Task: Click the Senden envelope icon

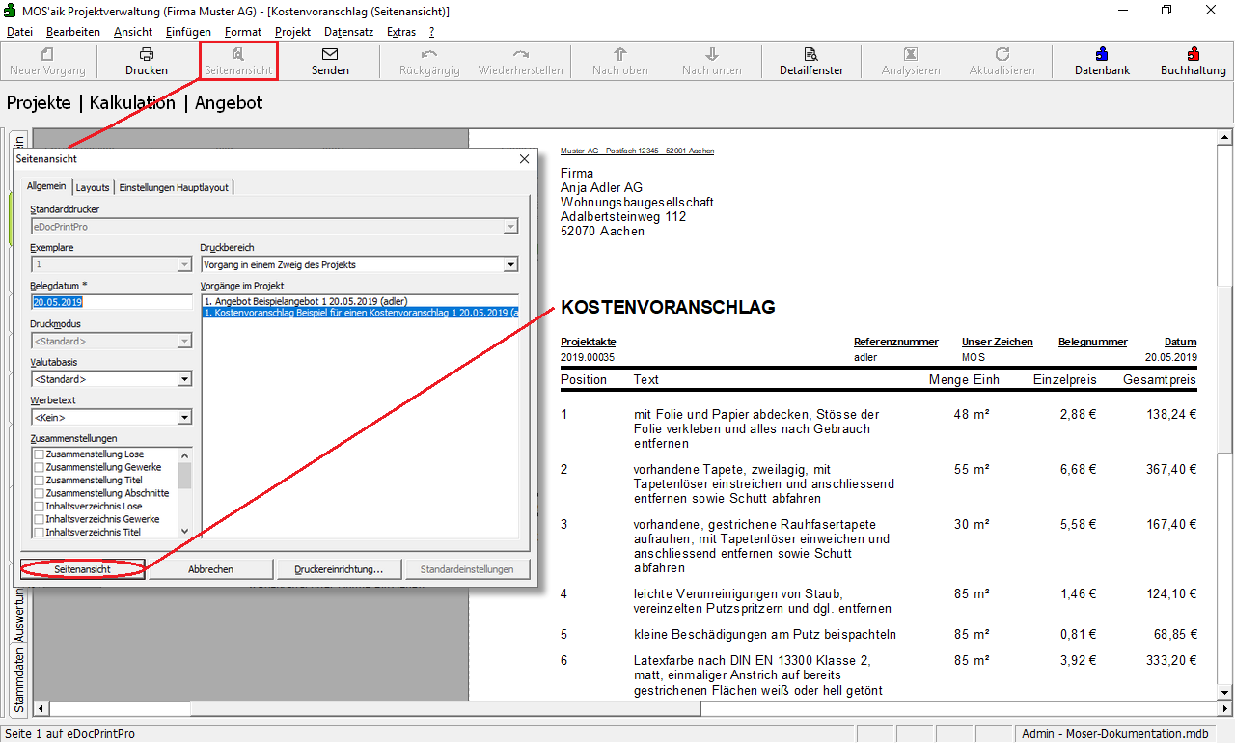Action: pos(330,55)
